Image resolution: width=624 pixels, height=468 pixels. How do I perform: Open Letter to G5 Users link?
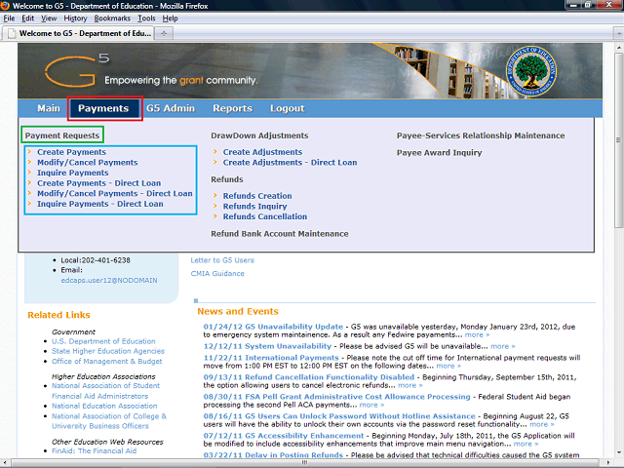click(x=222, y=260)
